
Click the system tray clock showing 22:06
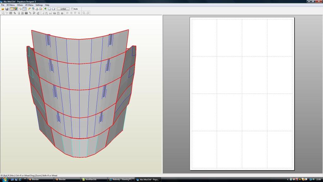319,179
